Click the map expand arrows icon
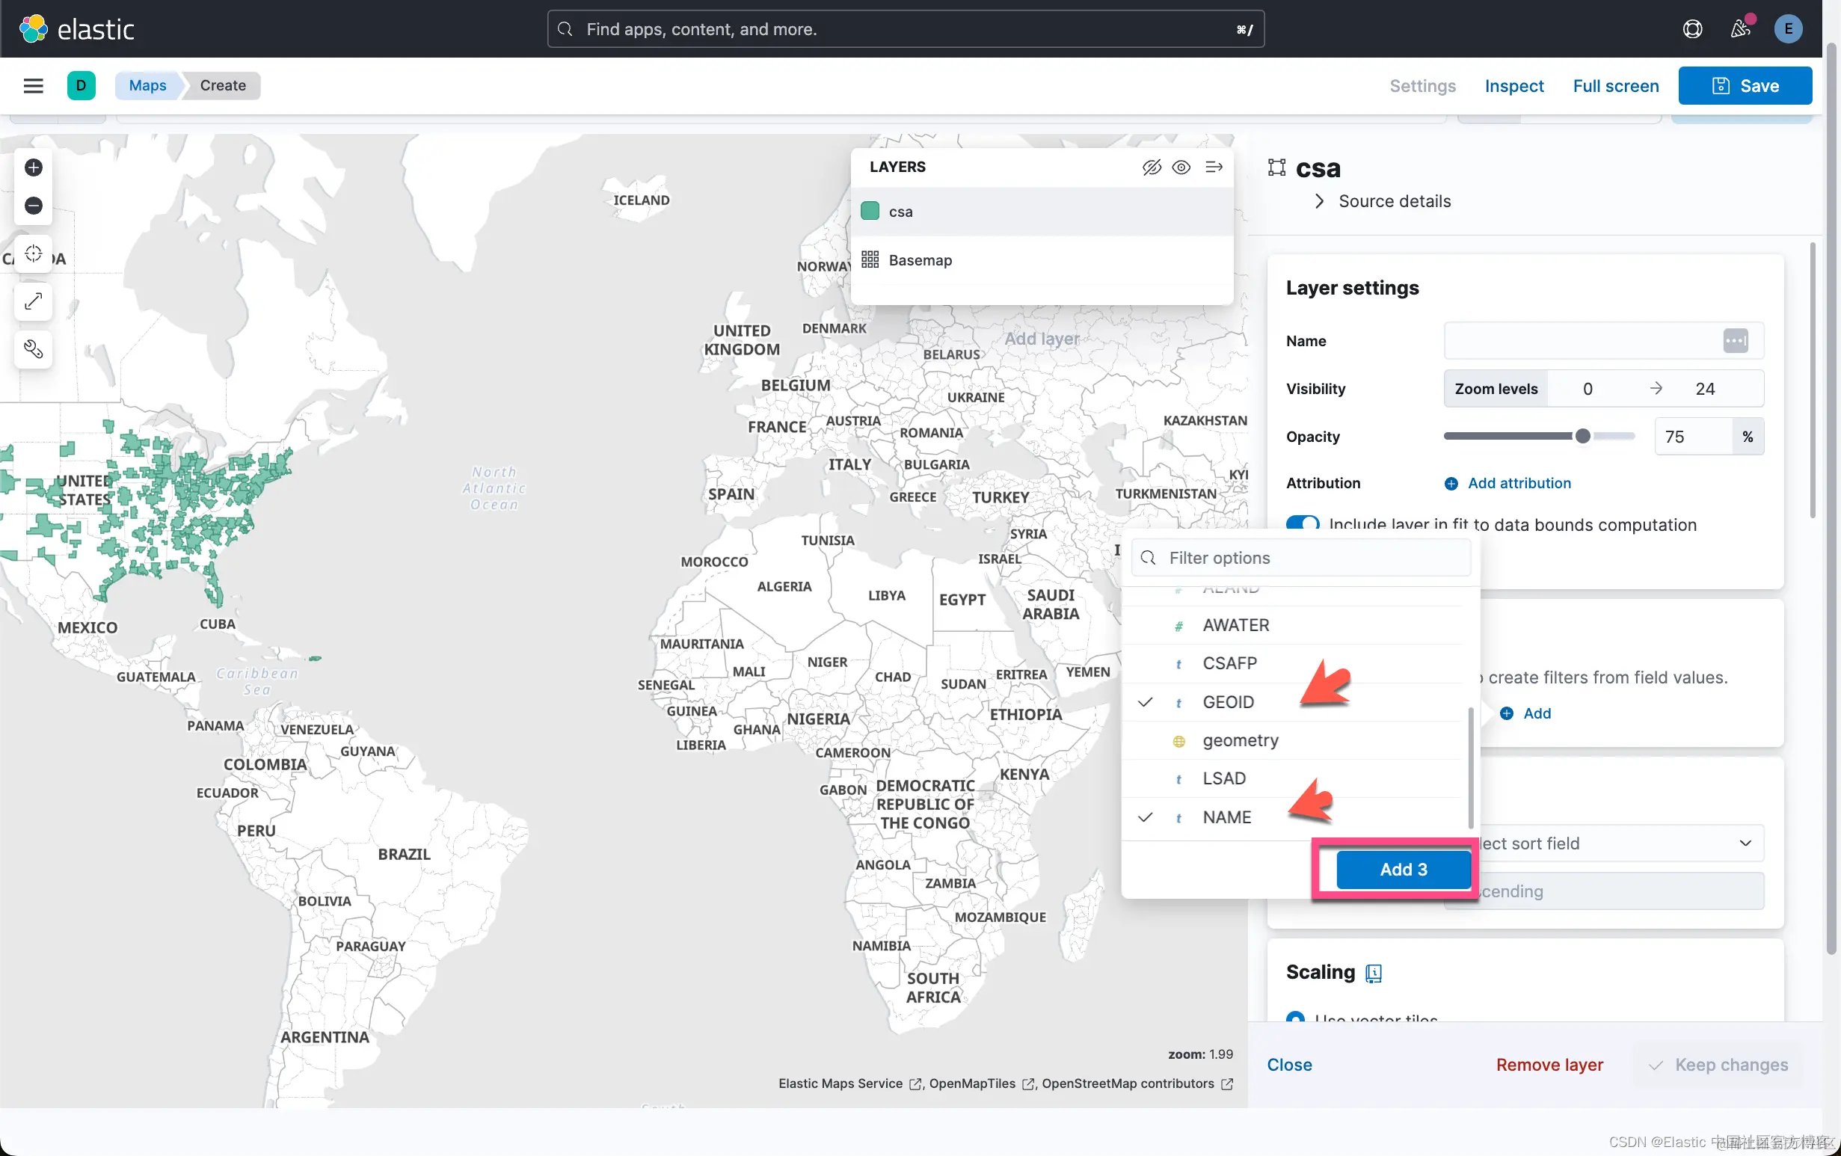The image size is (1841, 1156). click(x=33, y=301)
